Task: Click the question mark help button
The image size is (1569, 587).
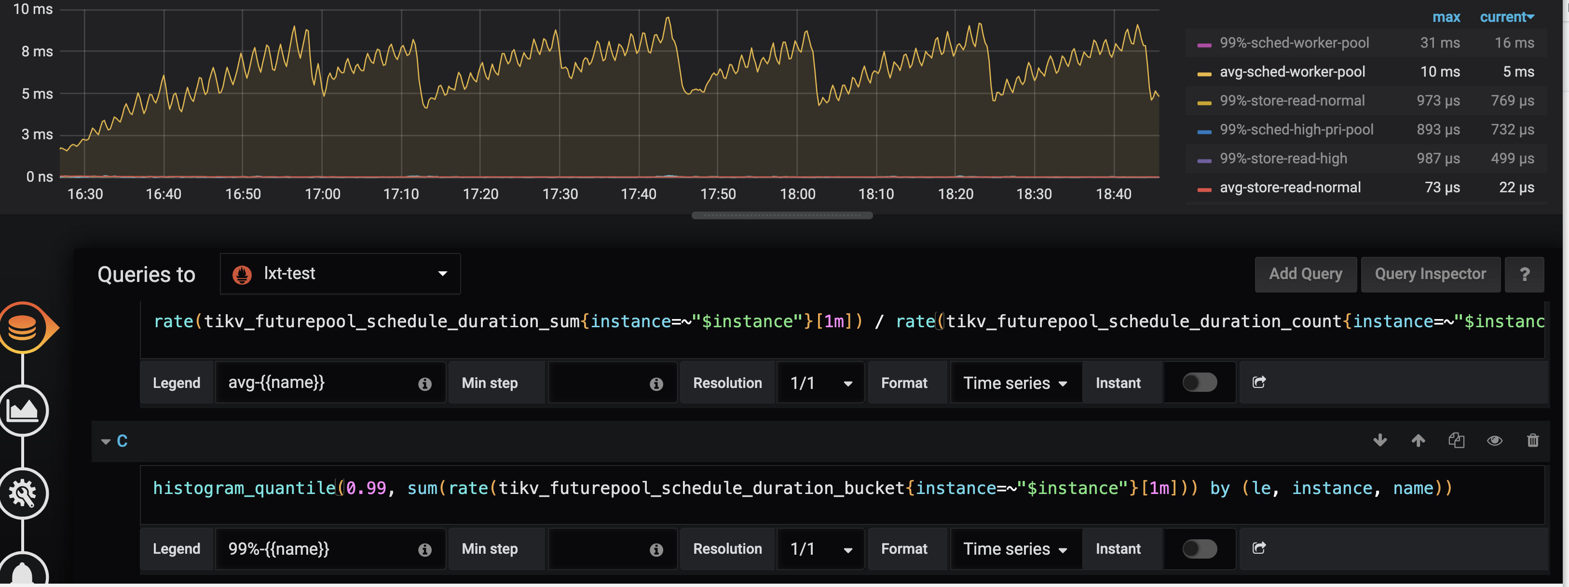Action: [1525, 274]
